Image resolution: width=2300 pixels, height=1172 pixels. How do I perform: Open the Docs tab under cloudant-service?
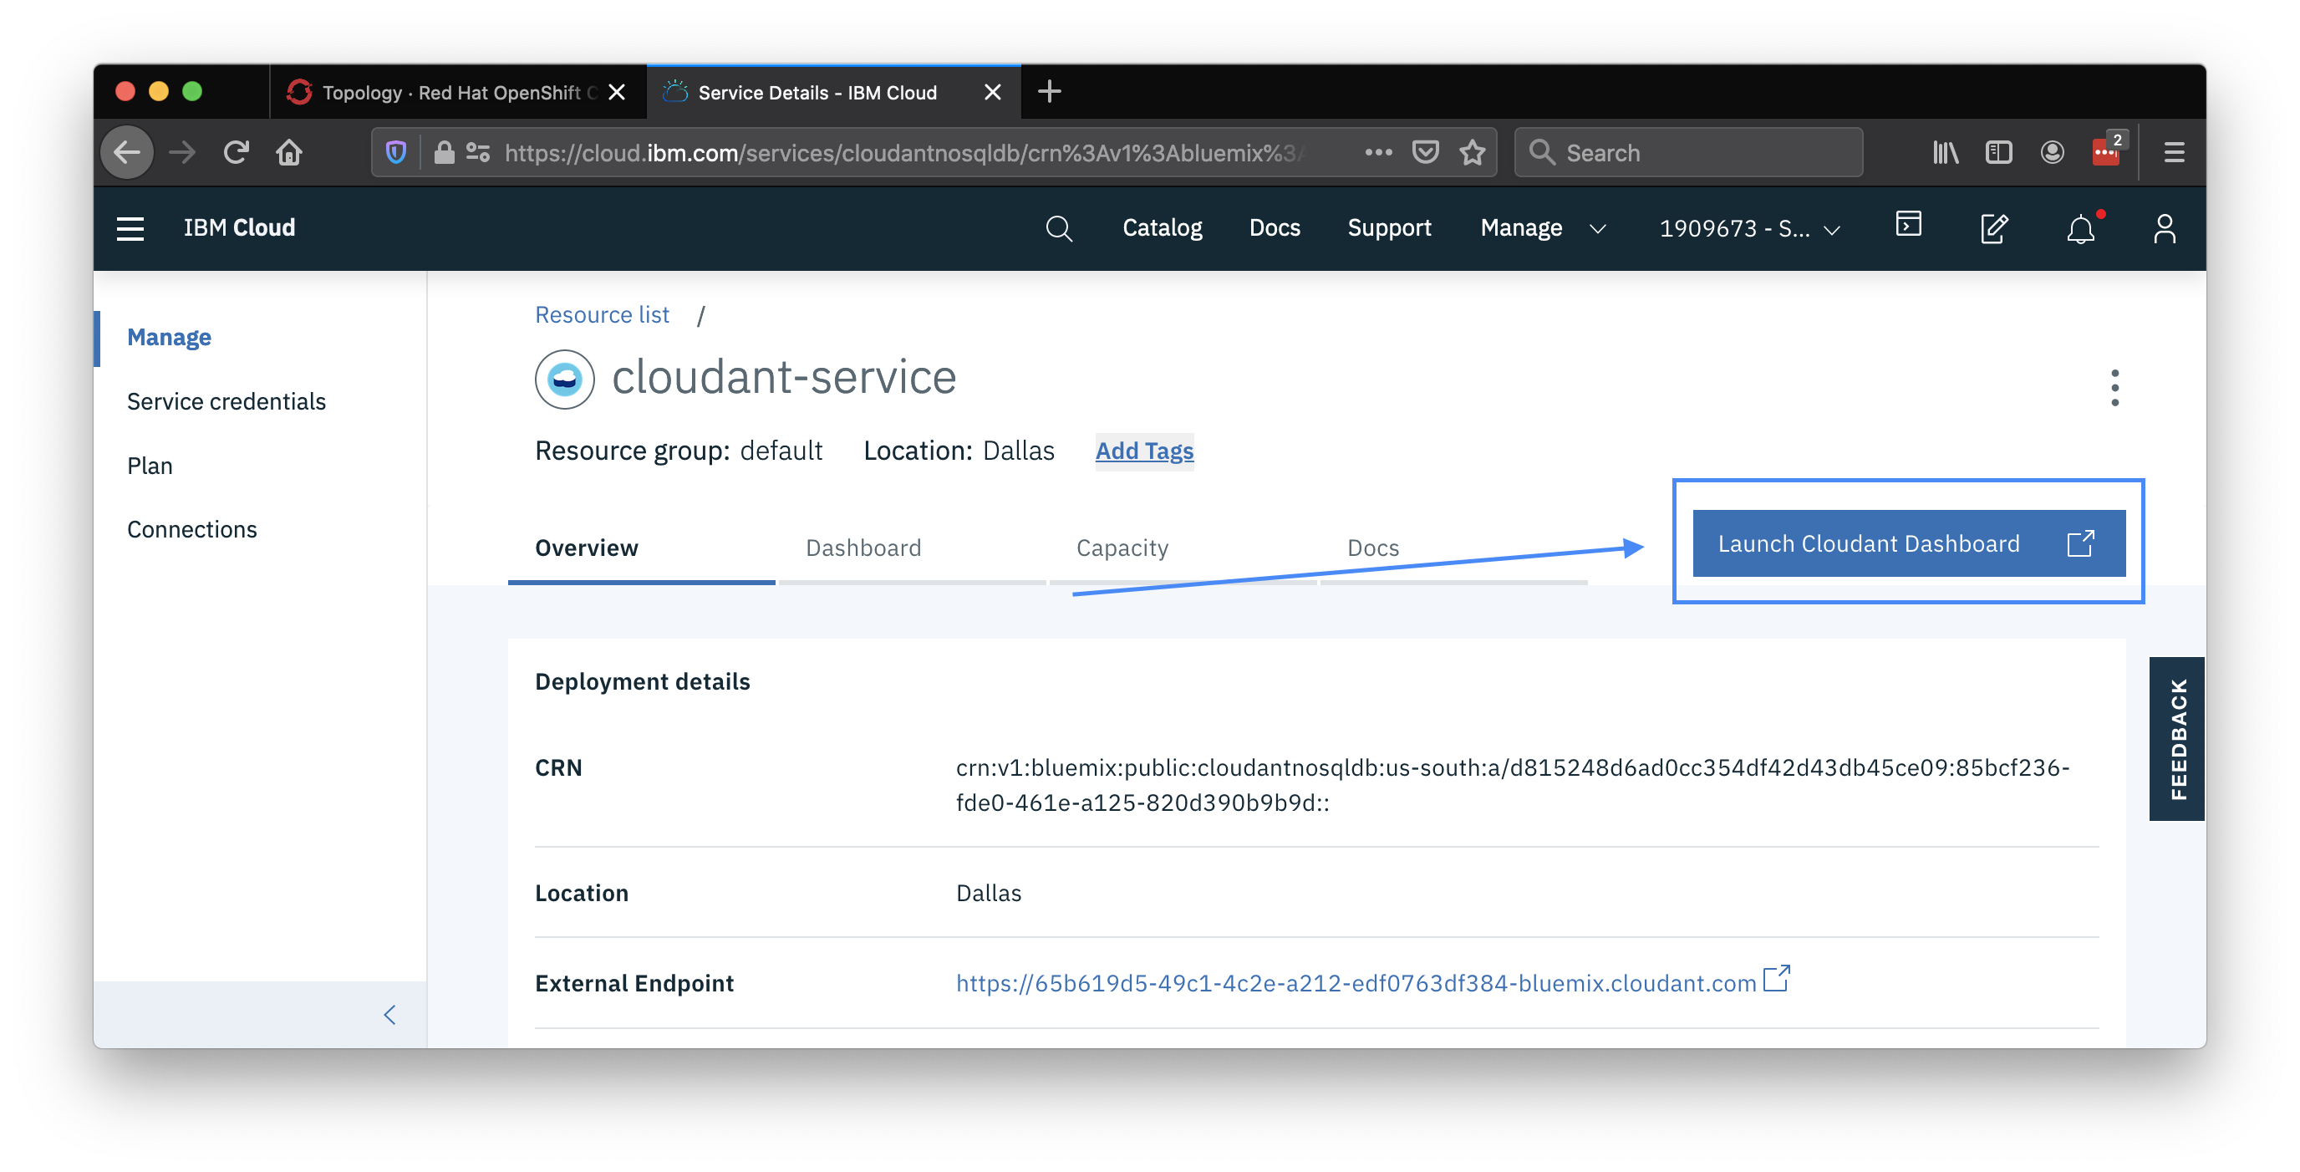click(x=1453, y=548)
